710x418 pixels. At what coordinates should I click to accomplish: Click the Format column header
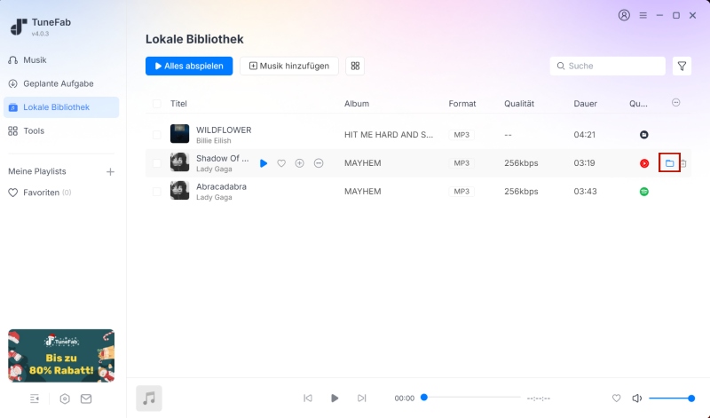(461, 104)
